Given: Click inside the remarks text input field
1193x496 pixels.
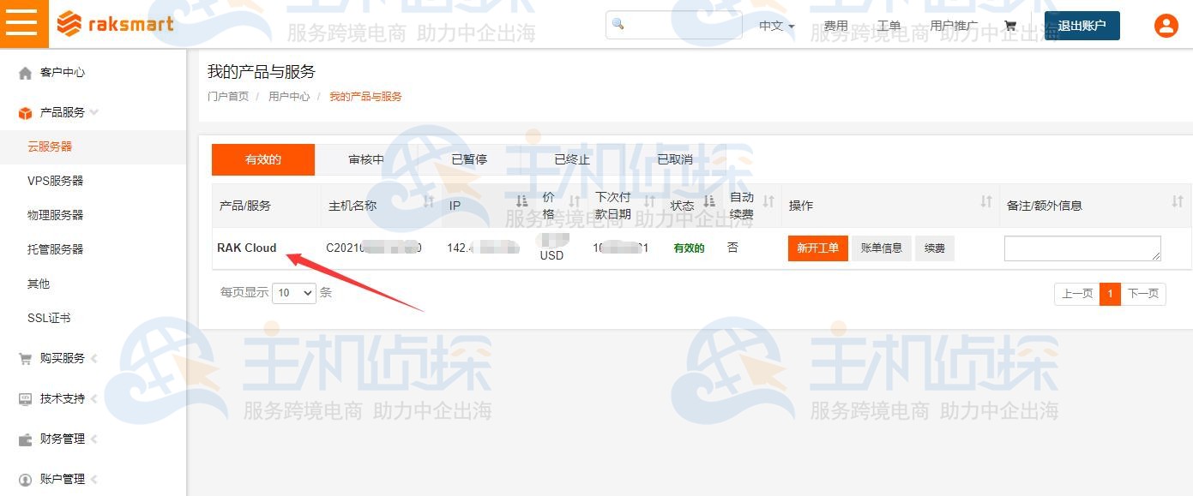Looking at the screenshot, I should pos(1082,248).
